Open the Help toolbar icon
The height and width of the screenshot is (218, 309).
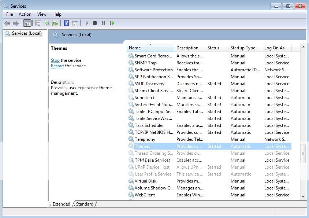(66, 23)
